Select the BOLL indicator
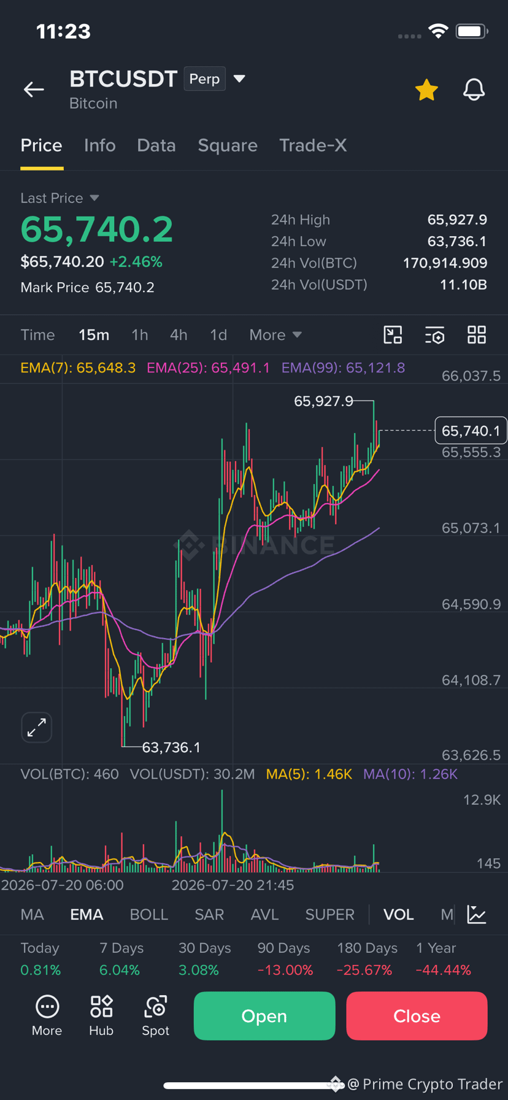Screen dimensions: 508x1100 [148, 915]
